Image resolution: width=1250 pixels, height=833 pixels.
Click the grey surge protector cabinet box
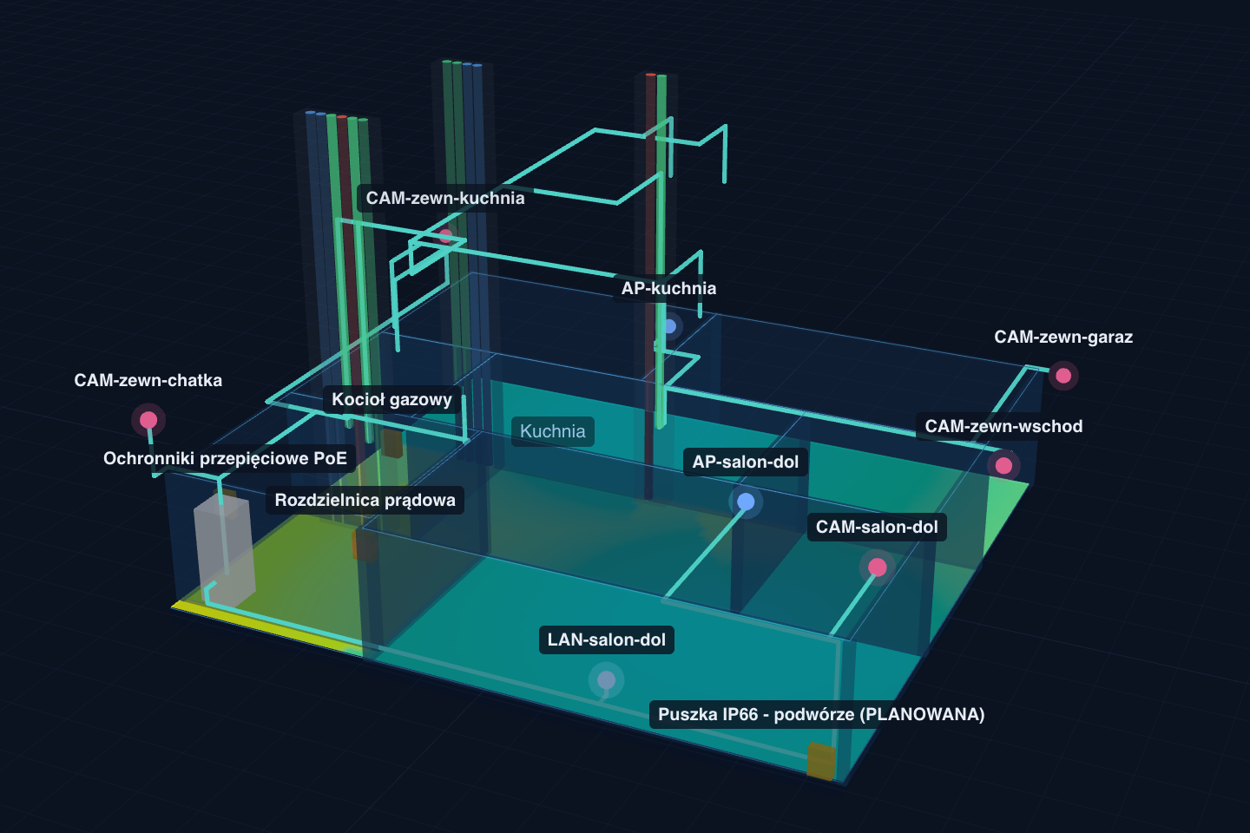(x=224, y=549)
